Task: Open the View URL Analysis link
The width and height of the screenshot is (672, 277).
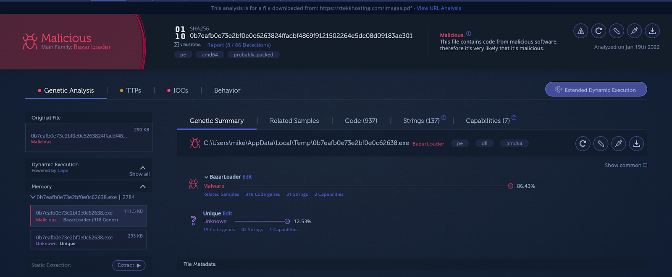Action: point(438,8)
